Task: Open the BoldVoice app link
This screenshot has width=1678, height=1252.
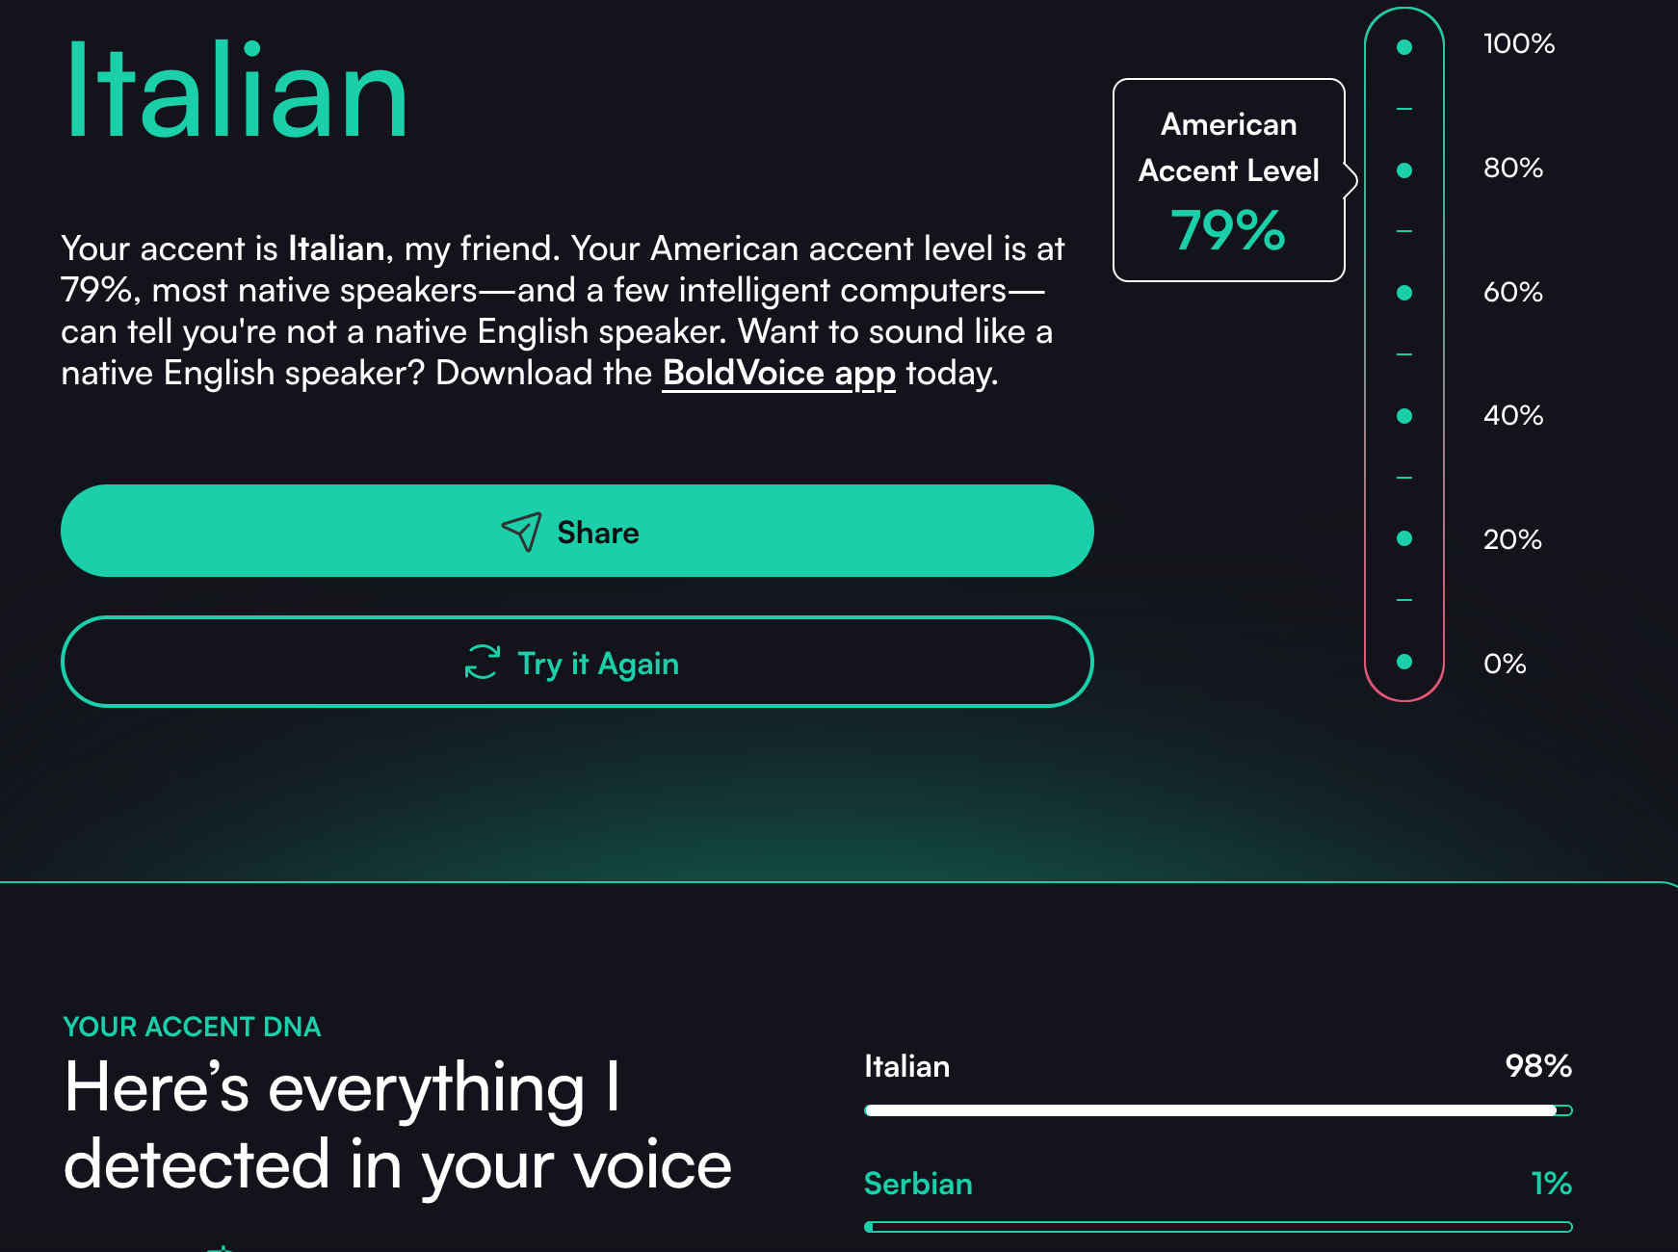Action: (778, 374)
